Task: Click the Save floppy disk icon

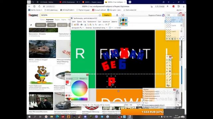Action: click(78, 25)
